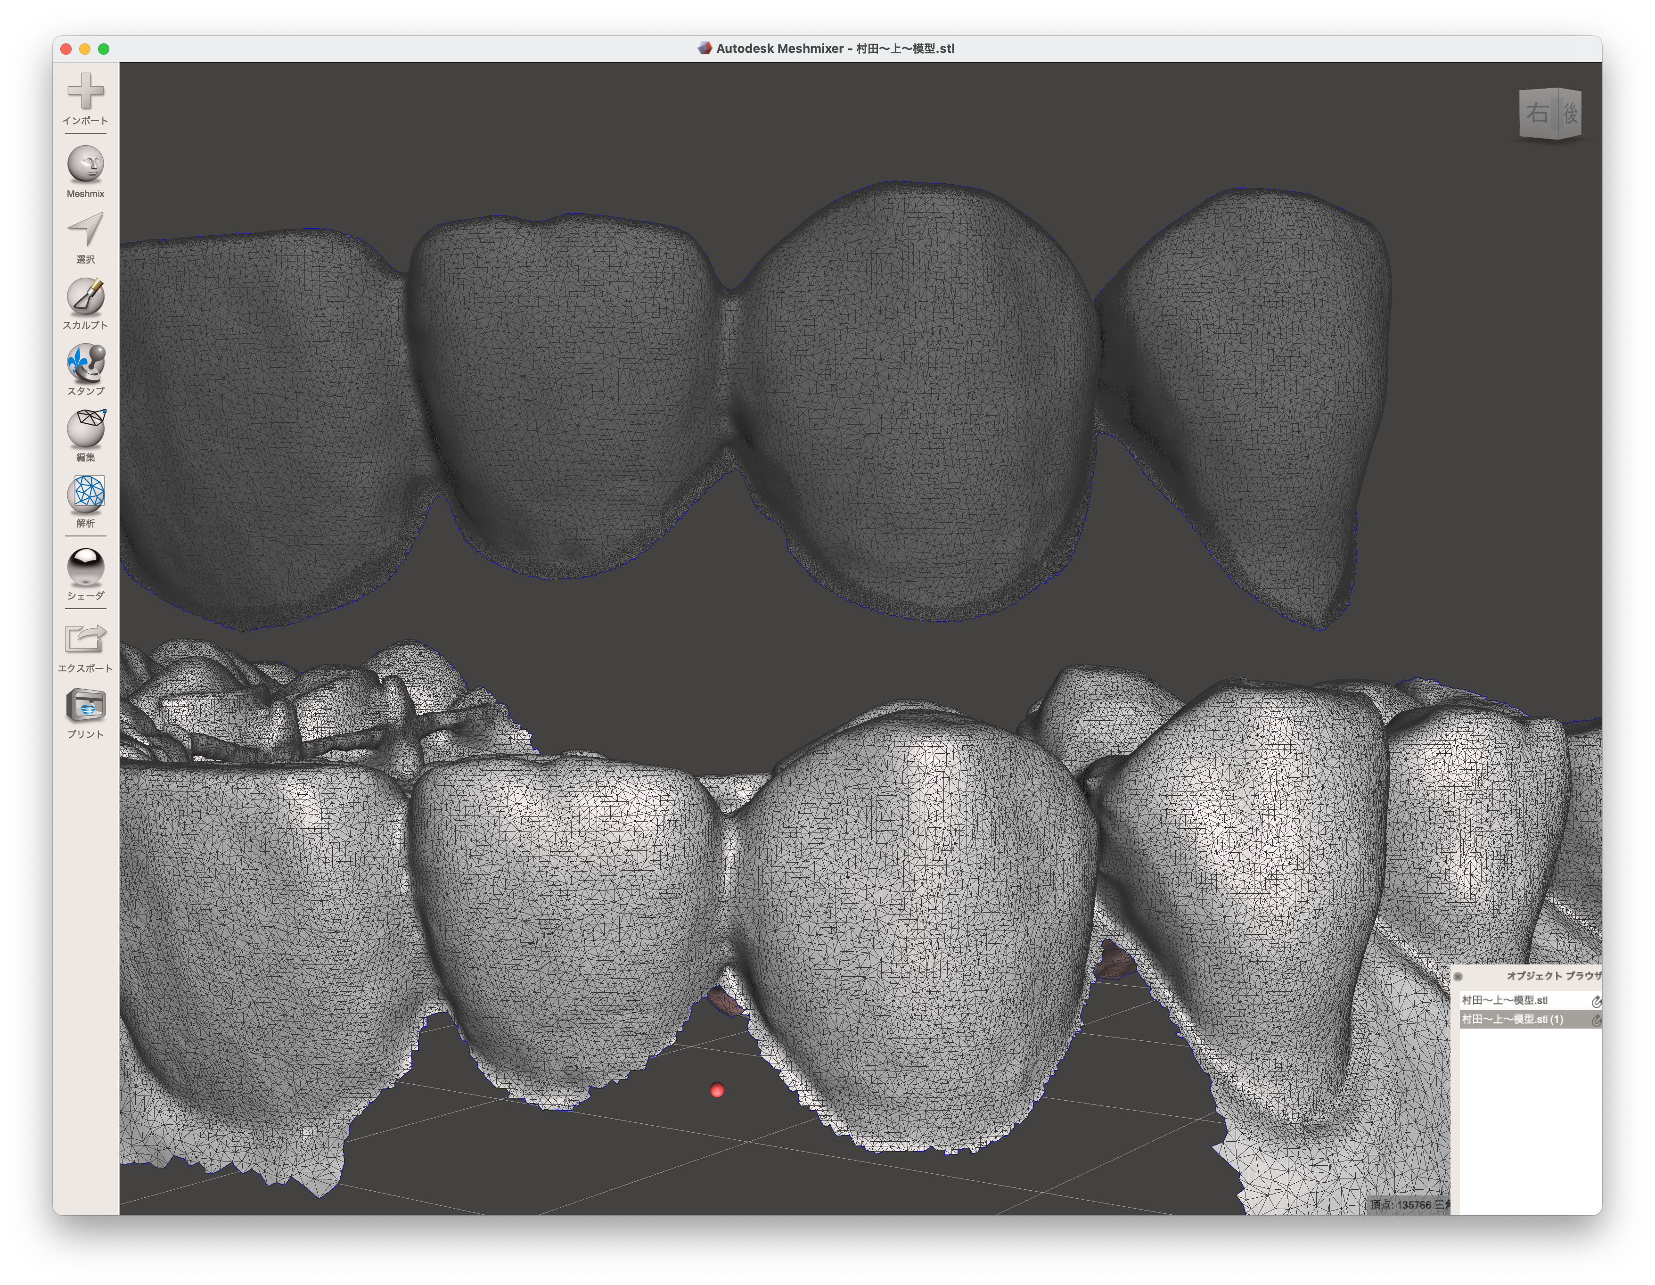Screen dimensions: 1655x1285
Task: Open the Stamp (スタンプ) tool
Action: [x=86, y=362]
